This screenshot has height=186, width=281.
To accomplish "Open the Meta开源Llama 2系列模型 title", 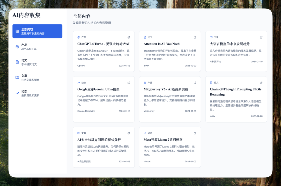I will (163, 140).
